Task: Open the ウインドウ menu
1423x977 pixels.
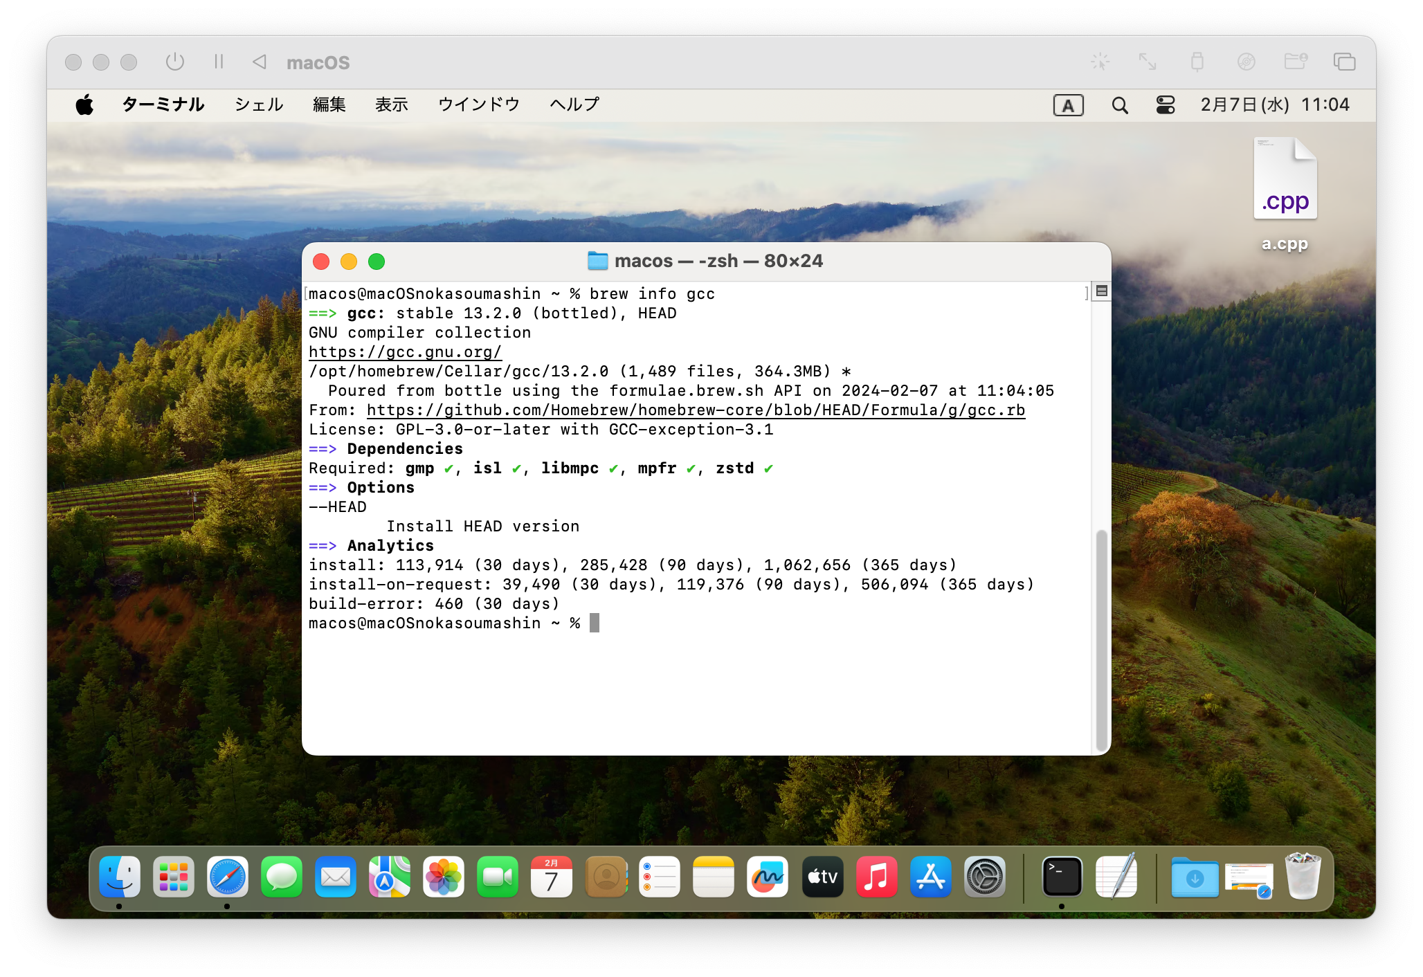Action: [478, 105]
